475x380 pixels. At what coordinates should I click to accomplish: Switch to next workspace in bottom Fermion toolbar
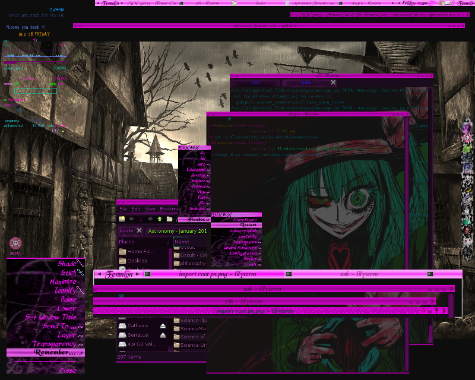pyautogui.click(x=138, y=274)
